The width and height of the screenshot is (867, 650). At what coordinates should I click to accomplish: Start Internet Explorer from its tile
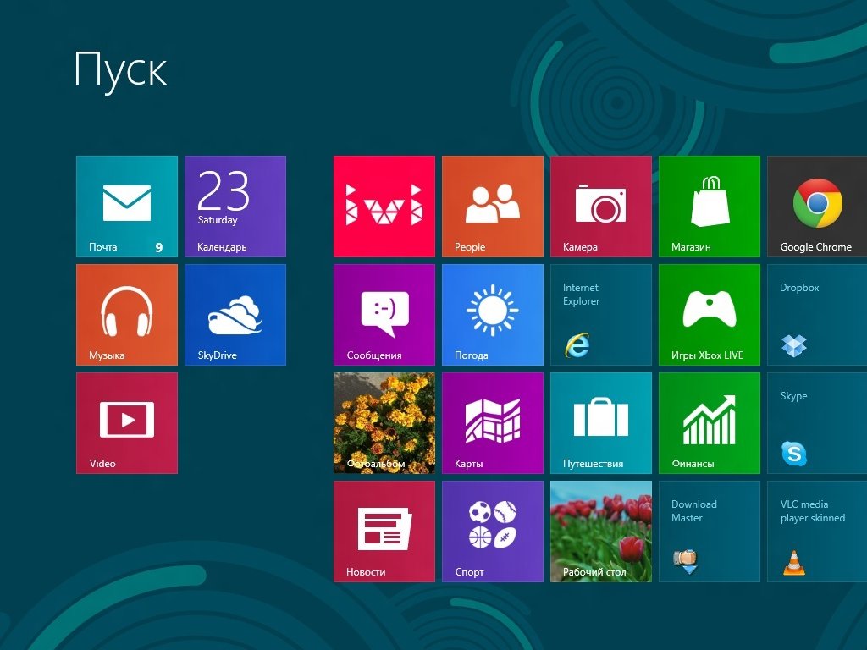(601, 315)
